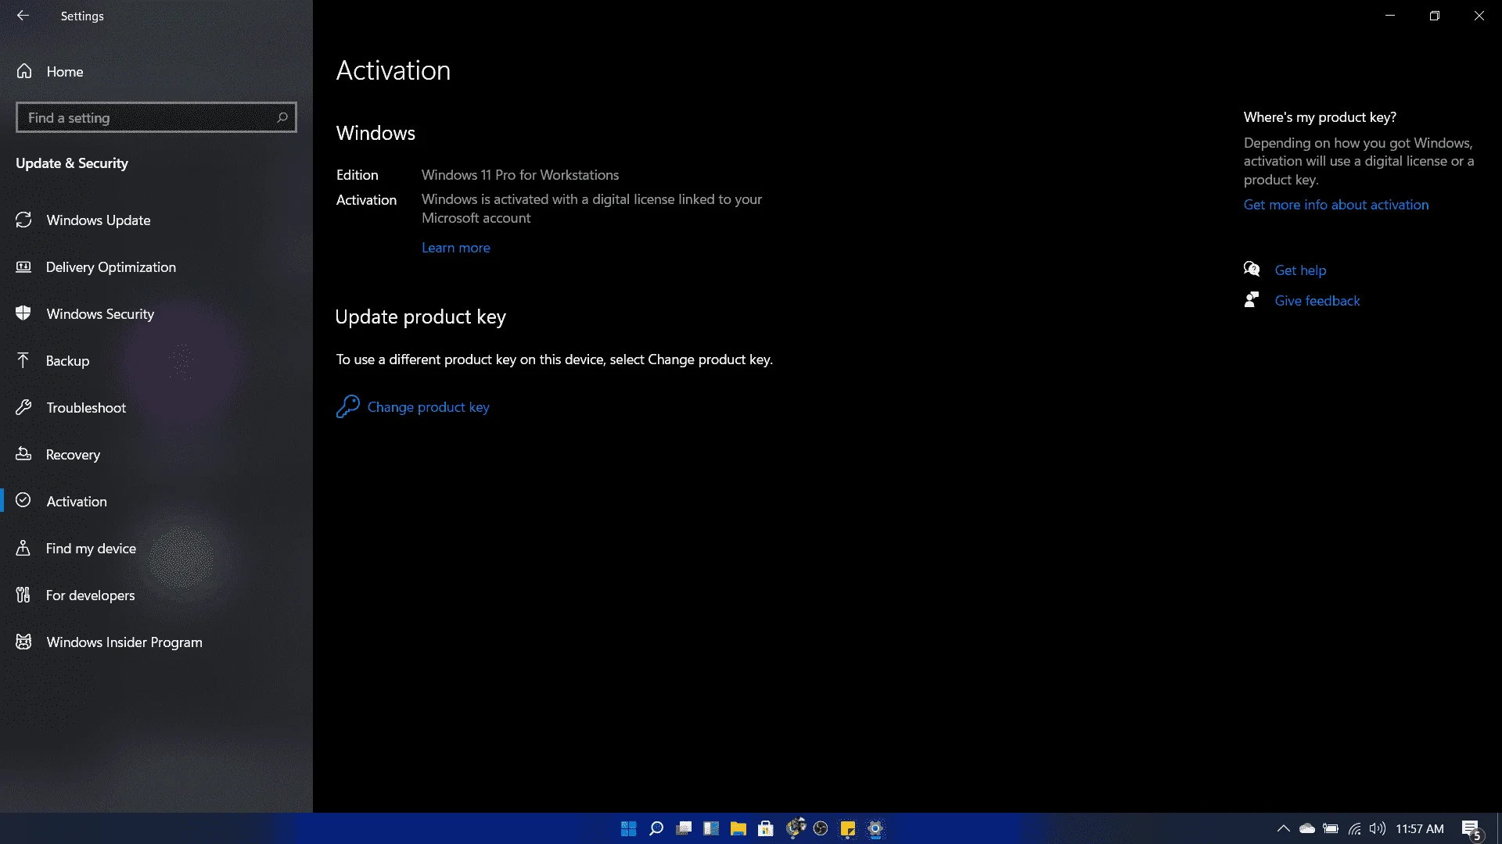The width and height of the screenshot is (1502, 844).
Task: Focus the Find a setting search box
Action: click(156, 117)
